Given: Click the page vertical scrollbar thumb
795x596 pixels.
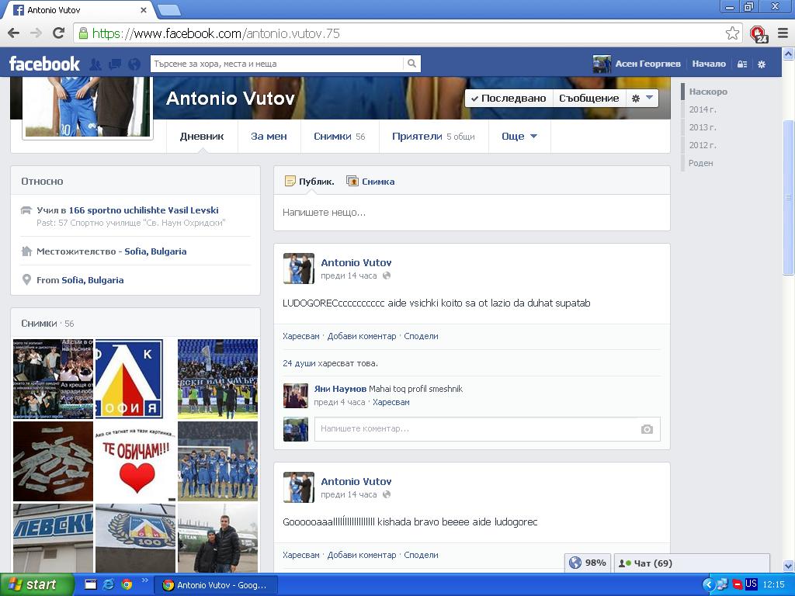Looking at the screenshot, I should [789, 198].
